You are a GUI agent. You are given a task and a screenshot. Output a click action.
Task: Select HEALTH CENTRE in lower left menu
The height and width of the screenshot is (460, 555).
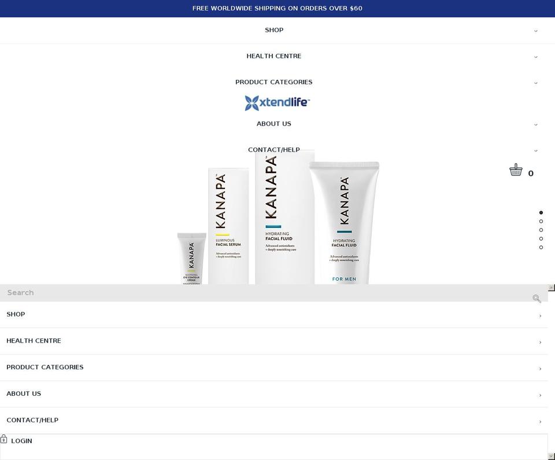(34, 341)
